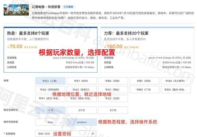The image size is (197, 137).
Task: Click the 地域 label
Action: [x=6, y=80]
